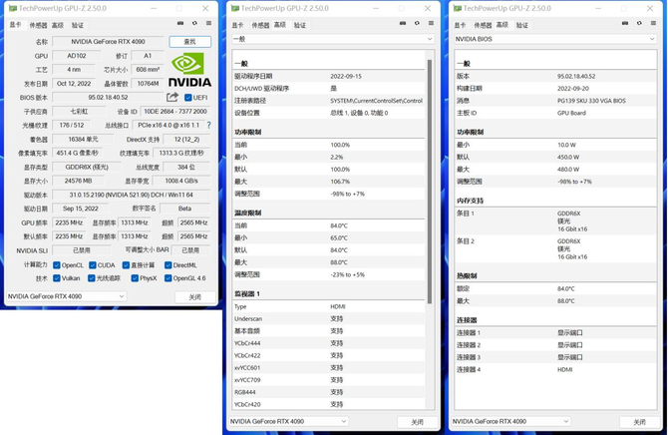Click the question mark next to the bus interface field

click(208, 126)
